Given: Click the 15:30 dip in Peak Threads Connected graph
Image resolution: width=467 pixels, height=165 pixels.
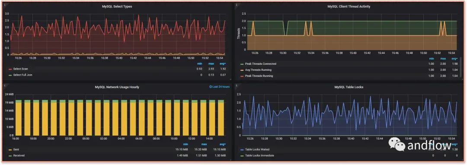Looking at the screenshot, I should click(285, 28).
